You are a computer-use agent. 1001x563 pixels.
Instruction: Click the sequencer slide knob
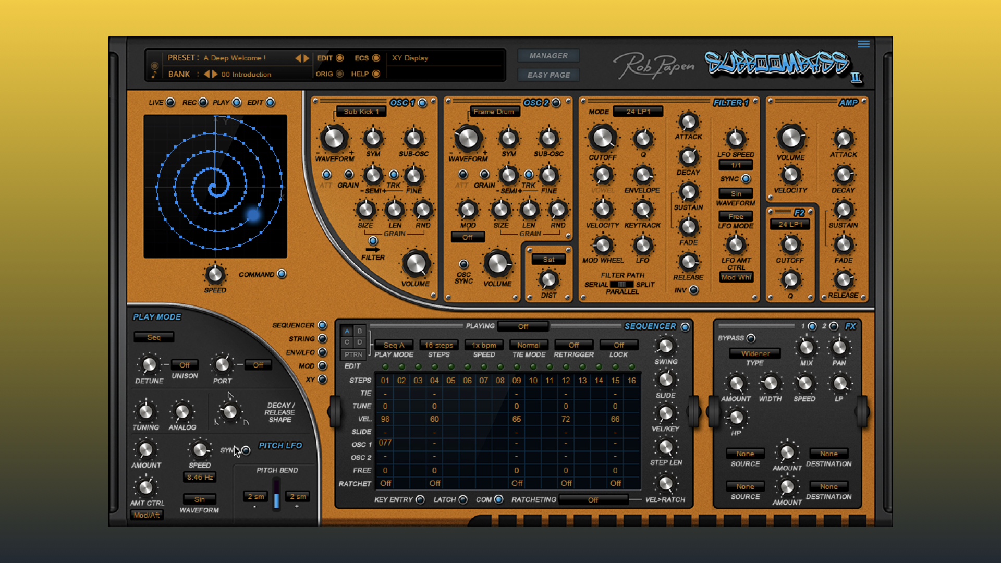pos(666,380)
